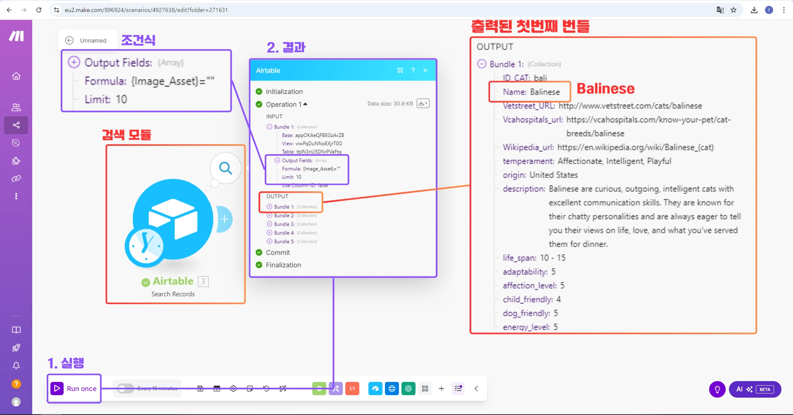Click the clock schedule icon on the module

(145, 246)
